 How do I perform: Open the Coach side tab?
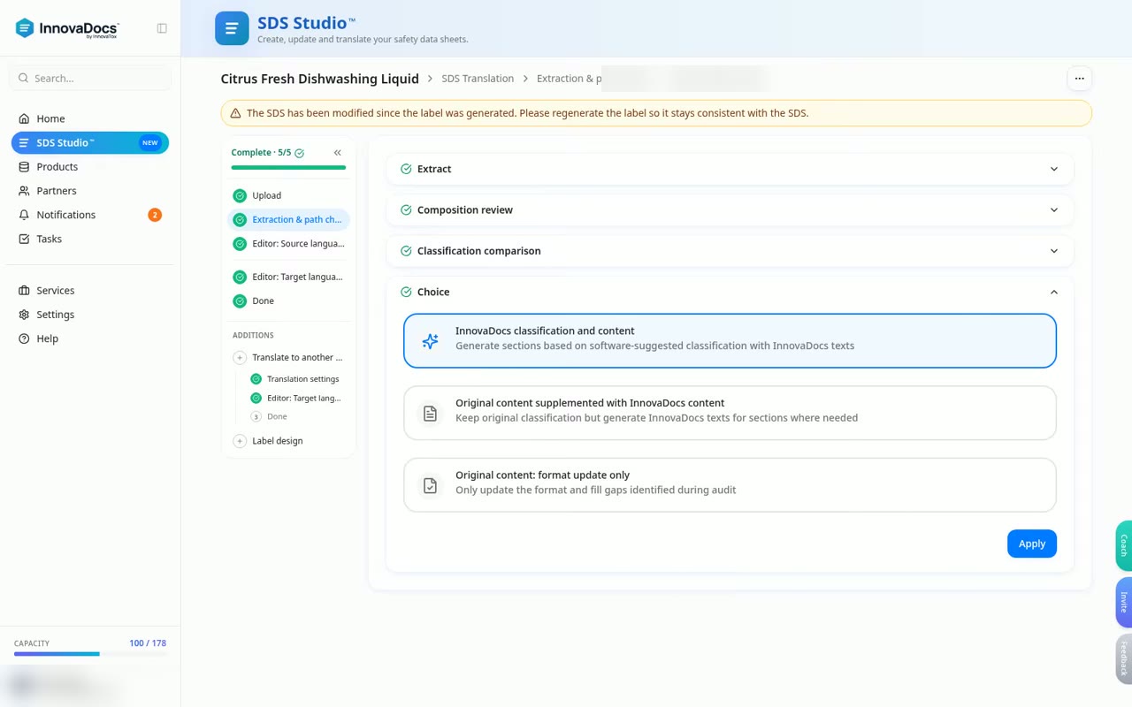(1124, 545)
